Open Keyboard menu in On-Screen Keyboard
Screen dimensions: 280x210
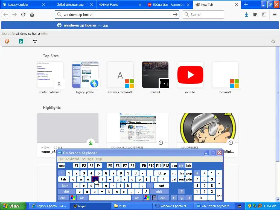coord(72,159)
